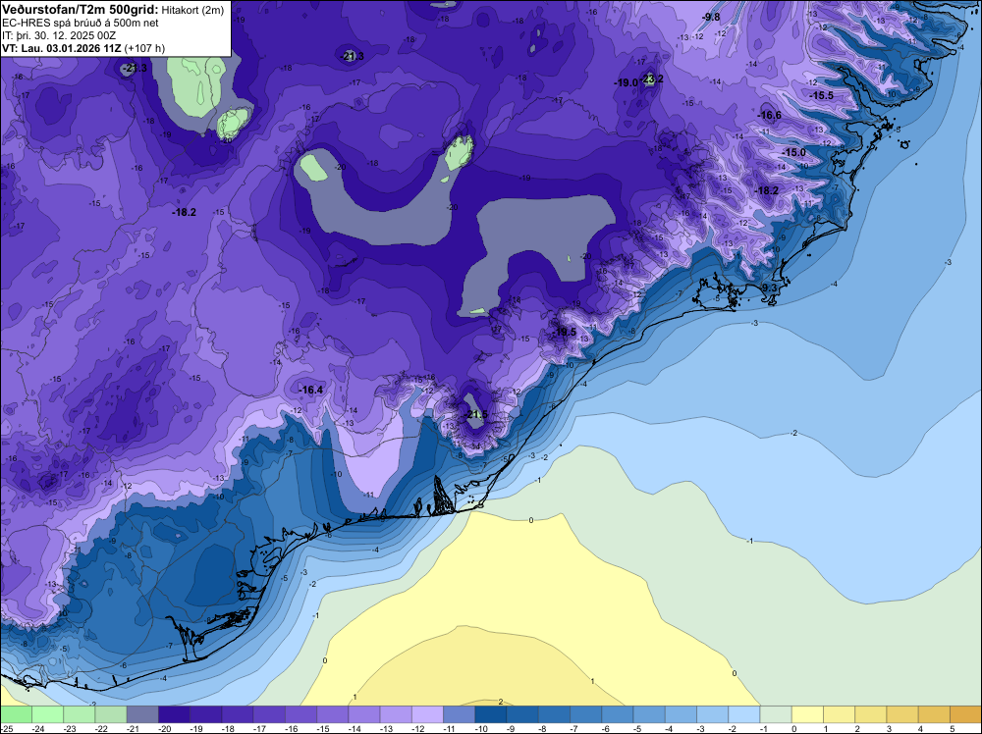This screenshot has width=982, height=734.
Task: Click the legend swatch labeled -21
Action: (x=142, y=714)
